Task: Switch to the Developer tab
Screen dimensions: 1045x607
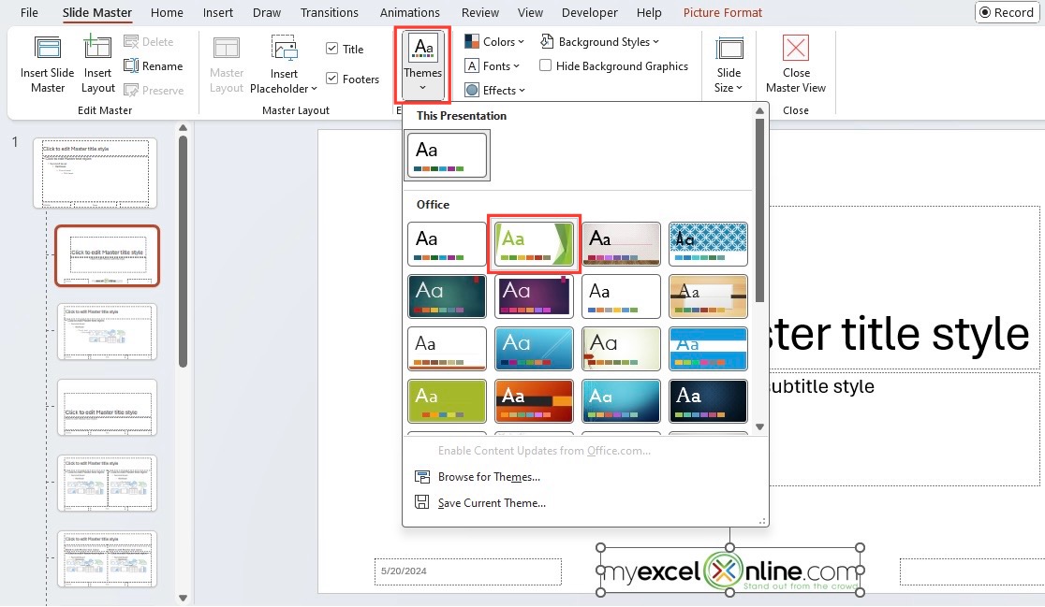Action: coord(590,13)
